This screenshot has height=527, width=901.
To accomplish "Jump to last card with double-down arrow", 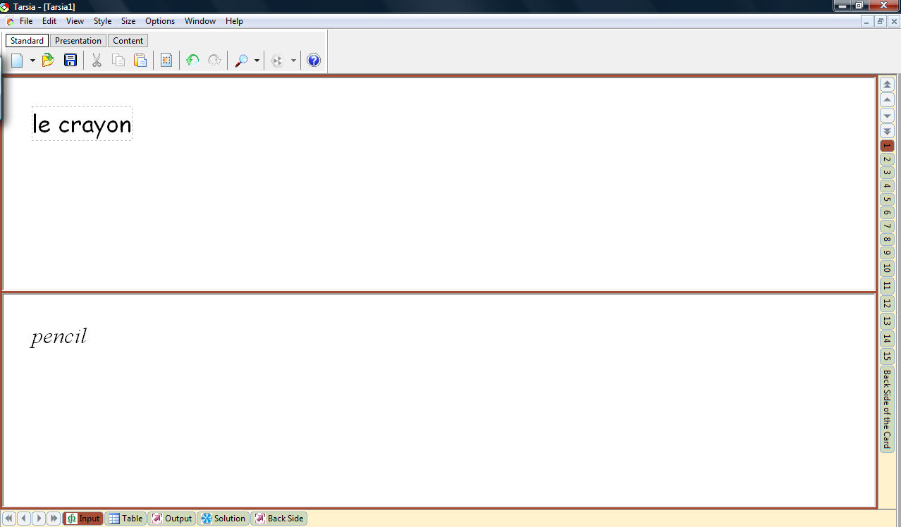I will pos(888,131).
